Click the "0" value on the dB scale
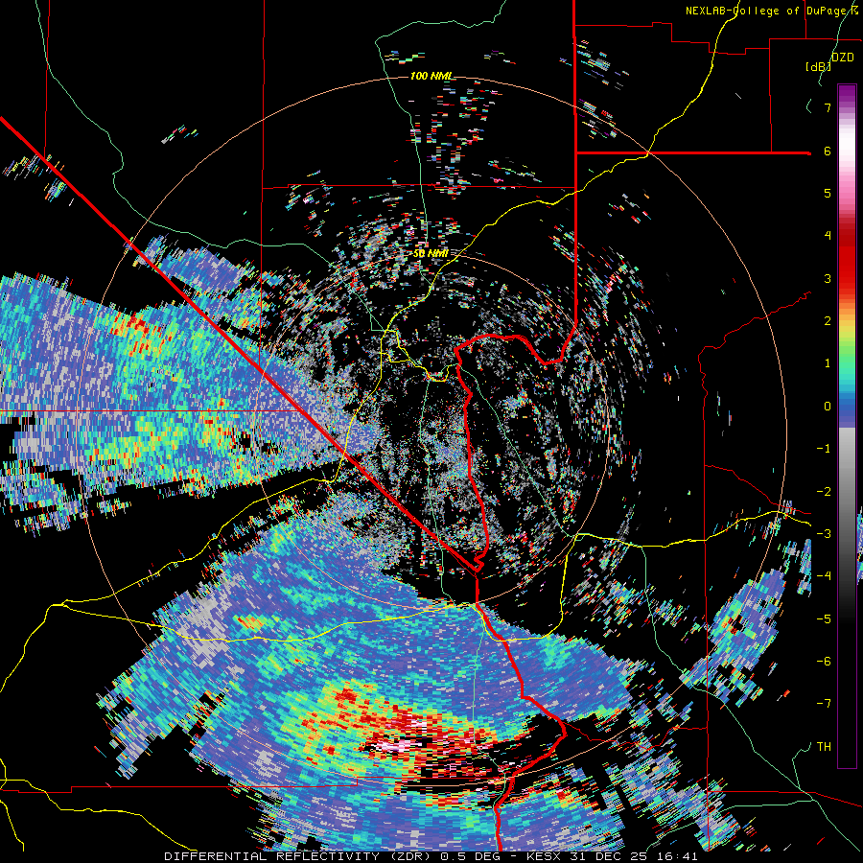This screenshot has width=863, height=863. [x=828, y=407]
